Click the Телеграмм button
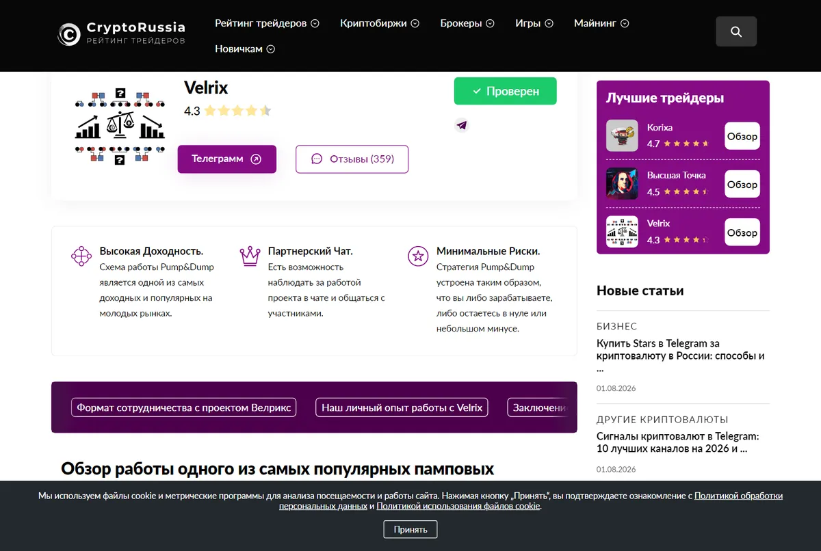 pos(227,159)
